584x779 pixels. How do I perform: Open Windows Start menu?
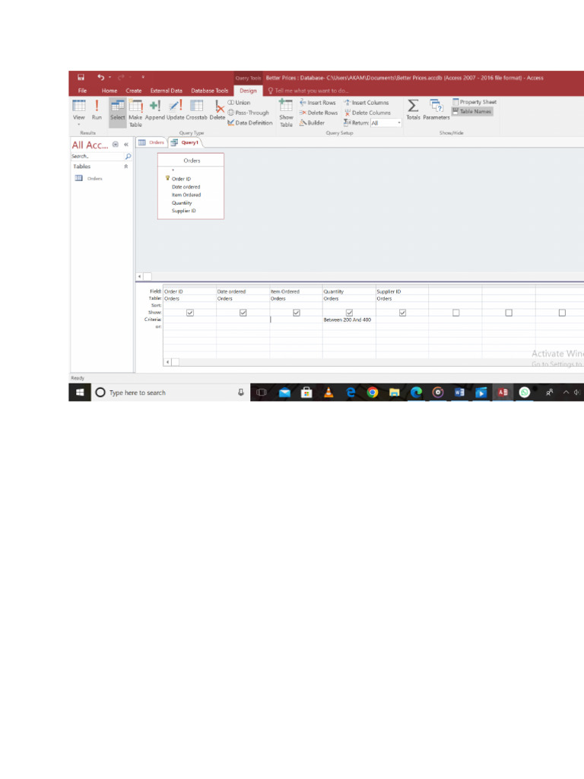pos(80,393)
